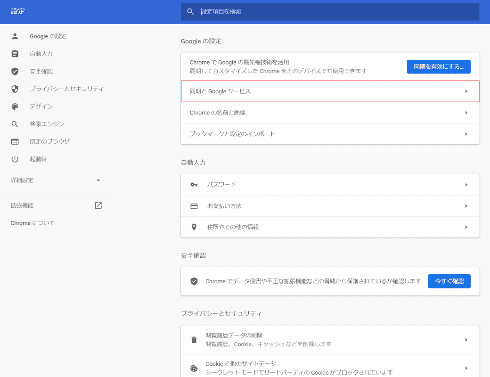Viewport: 490px width, 377px height.
Task: Open the Cookie と他のサイトデータ row arrow
Action: click(466, 368)
